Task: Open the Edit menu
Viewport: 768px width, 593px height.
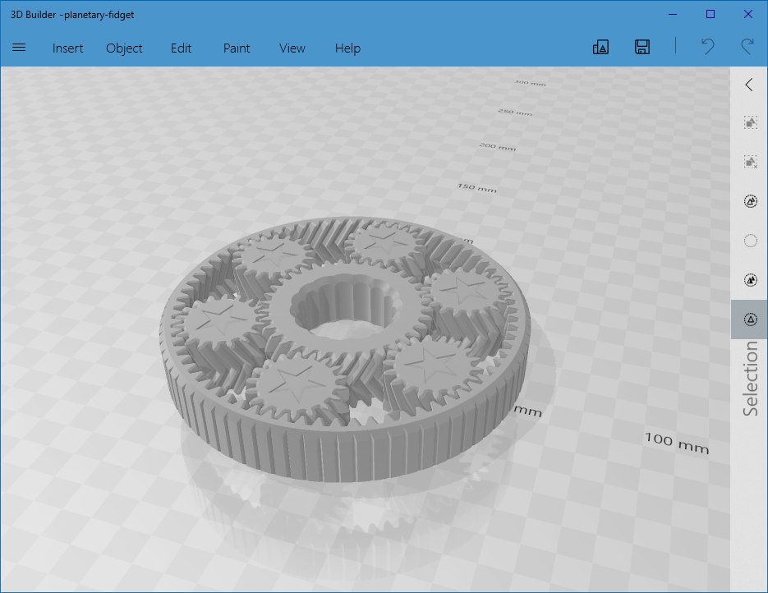Action: (x=181, y=48)
